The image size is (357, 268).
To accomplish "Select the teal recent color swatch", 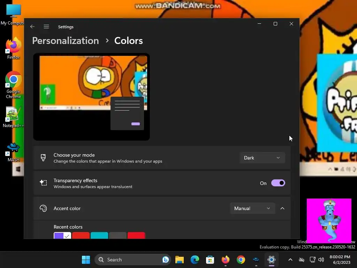I will tap(99, 236).
